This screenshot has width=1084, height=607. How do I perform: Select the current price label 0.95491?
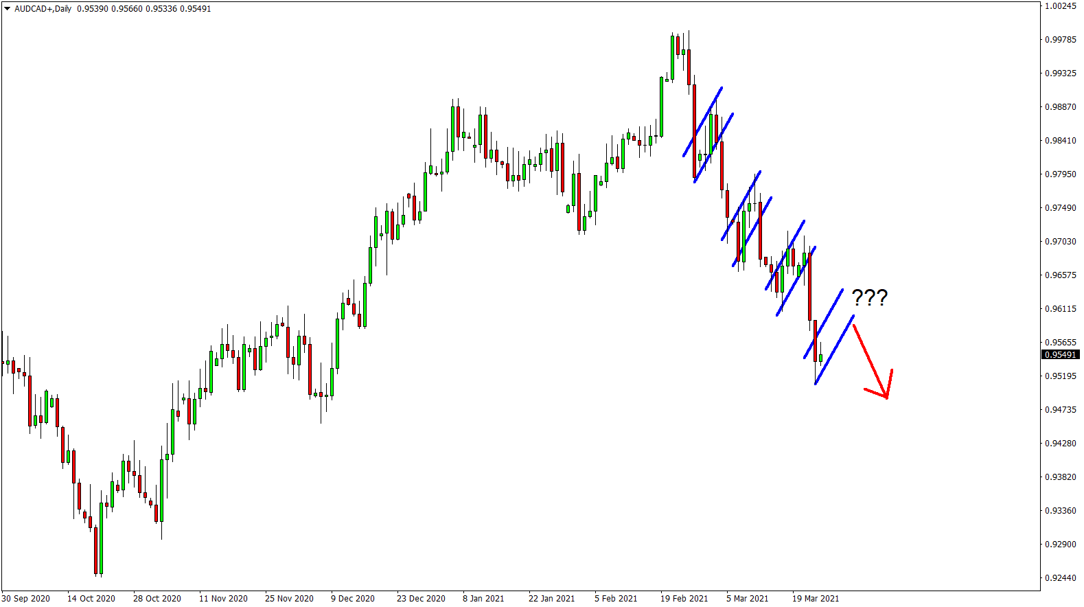click(x=1061, y=355)
